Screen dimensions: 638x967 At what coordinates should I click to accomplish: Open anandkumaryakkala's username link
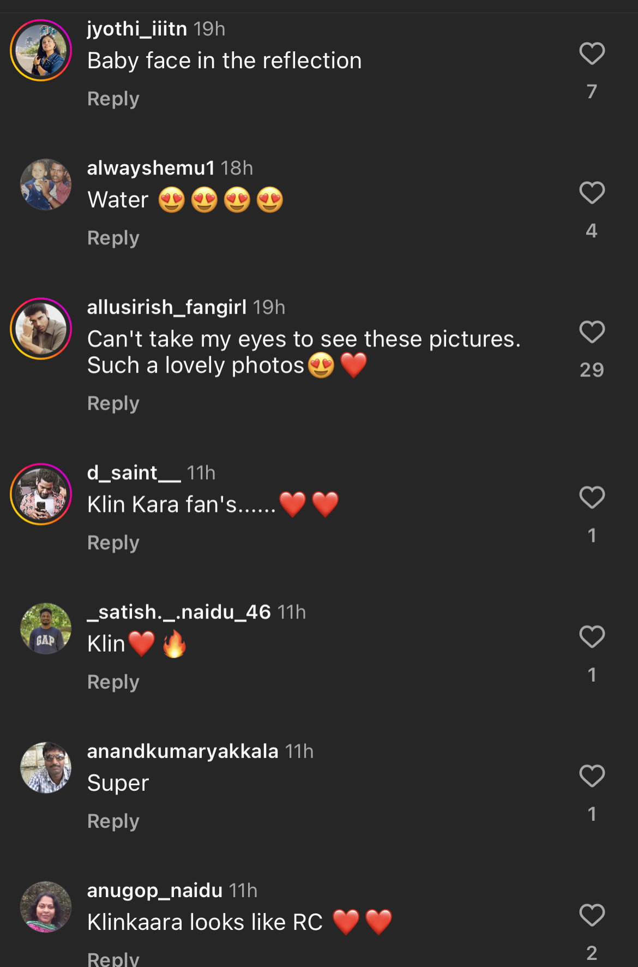183,751
